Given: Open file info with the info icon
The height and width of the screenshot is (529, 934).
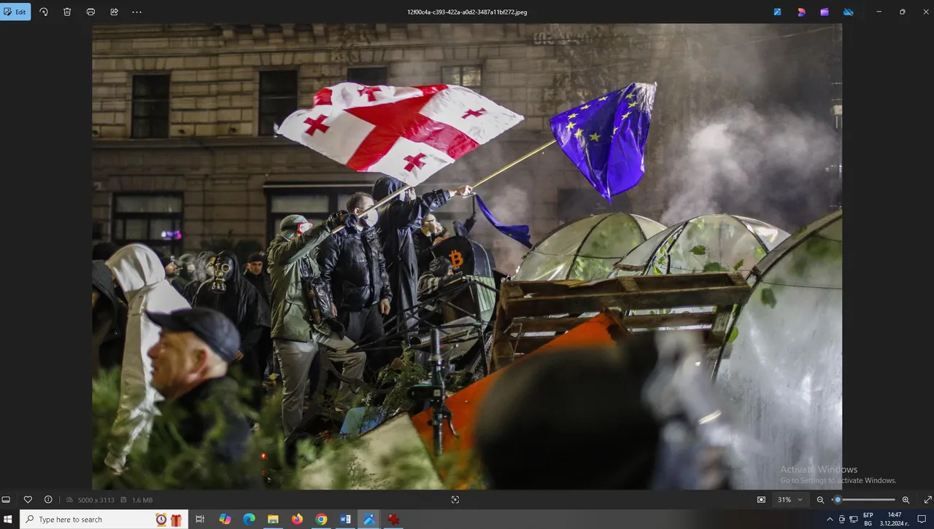Looking at the screenshot, I should 48,500.
